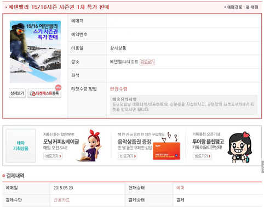Click the 예약번호 row label

pyautogui.click(x=79, y=35)
